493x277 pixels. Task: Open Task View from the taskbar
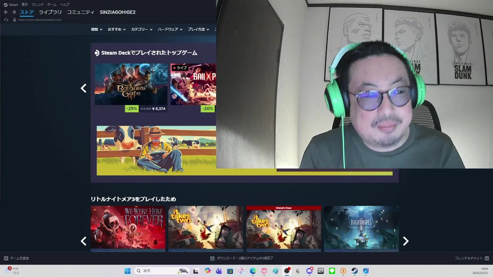pyautogui.click(x=196, y=271)
